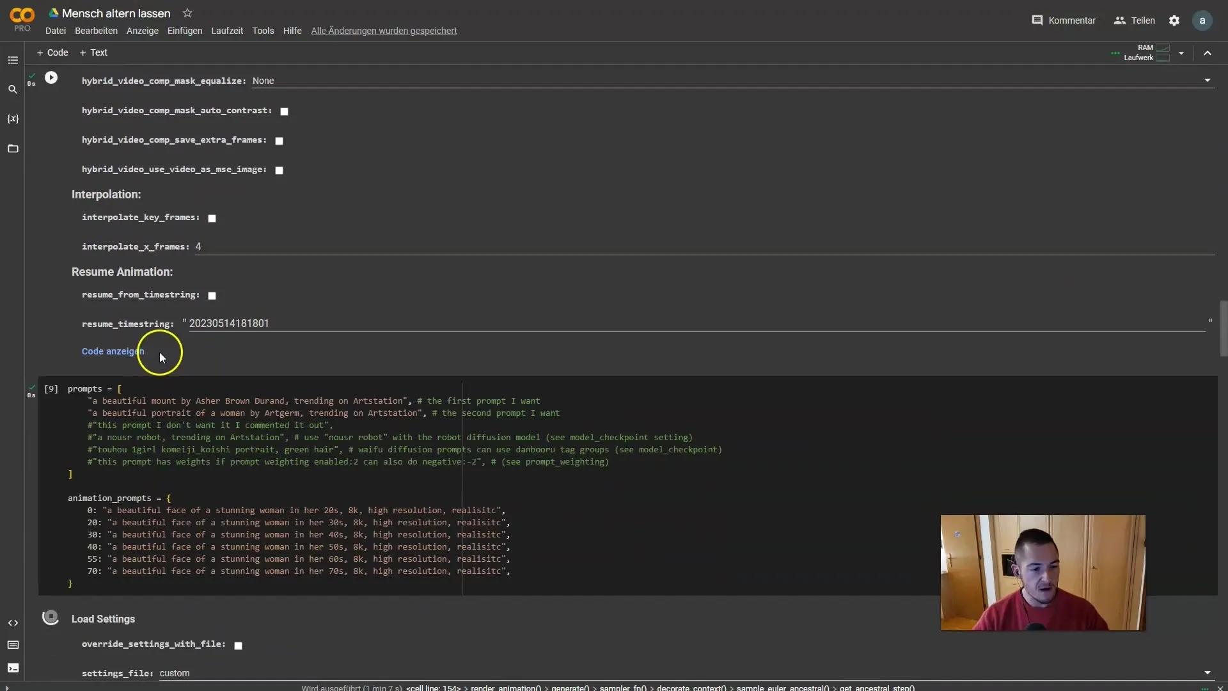Screen dimensions: 1228x691
Task: Enable interpolate_key_frames checkbox
Action: (x=212, y=218)
